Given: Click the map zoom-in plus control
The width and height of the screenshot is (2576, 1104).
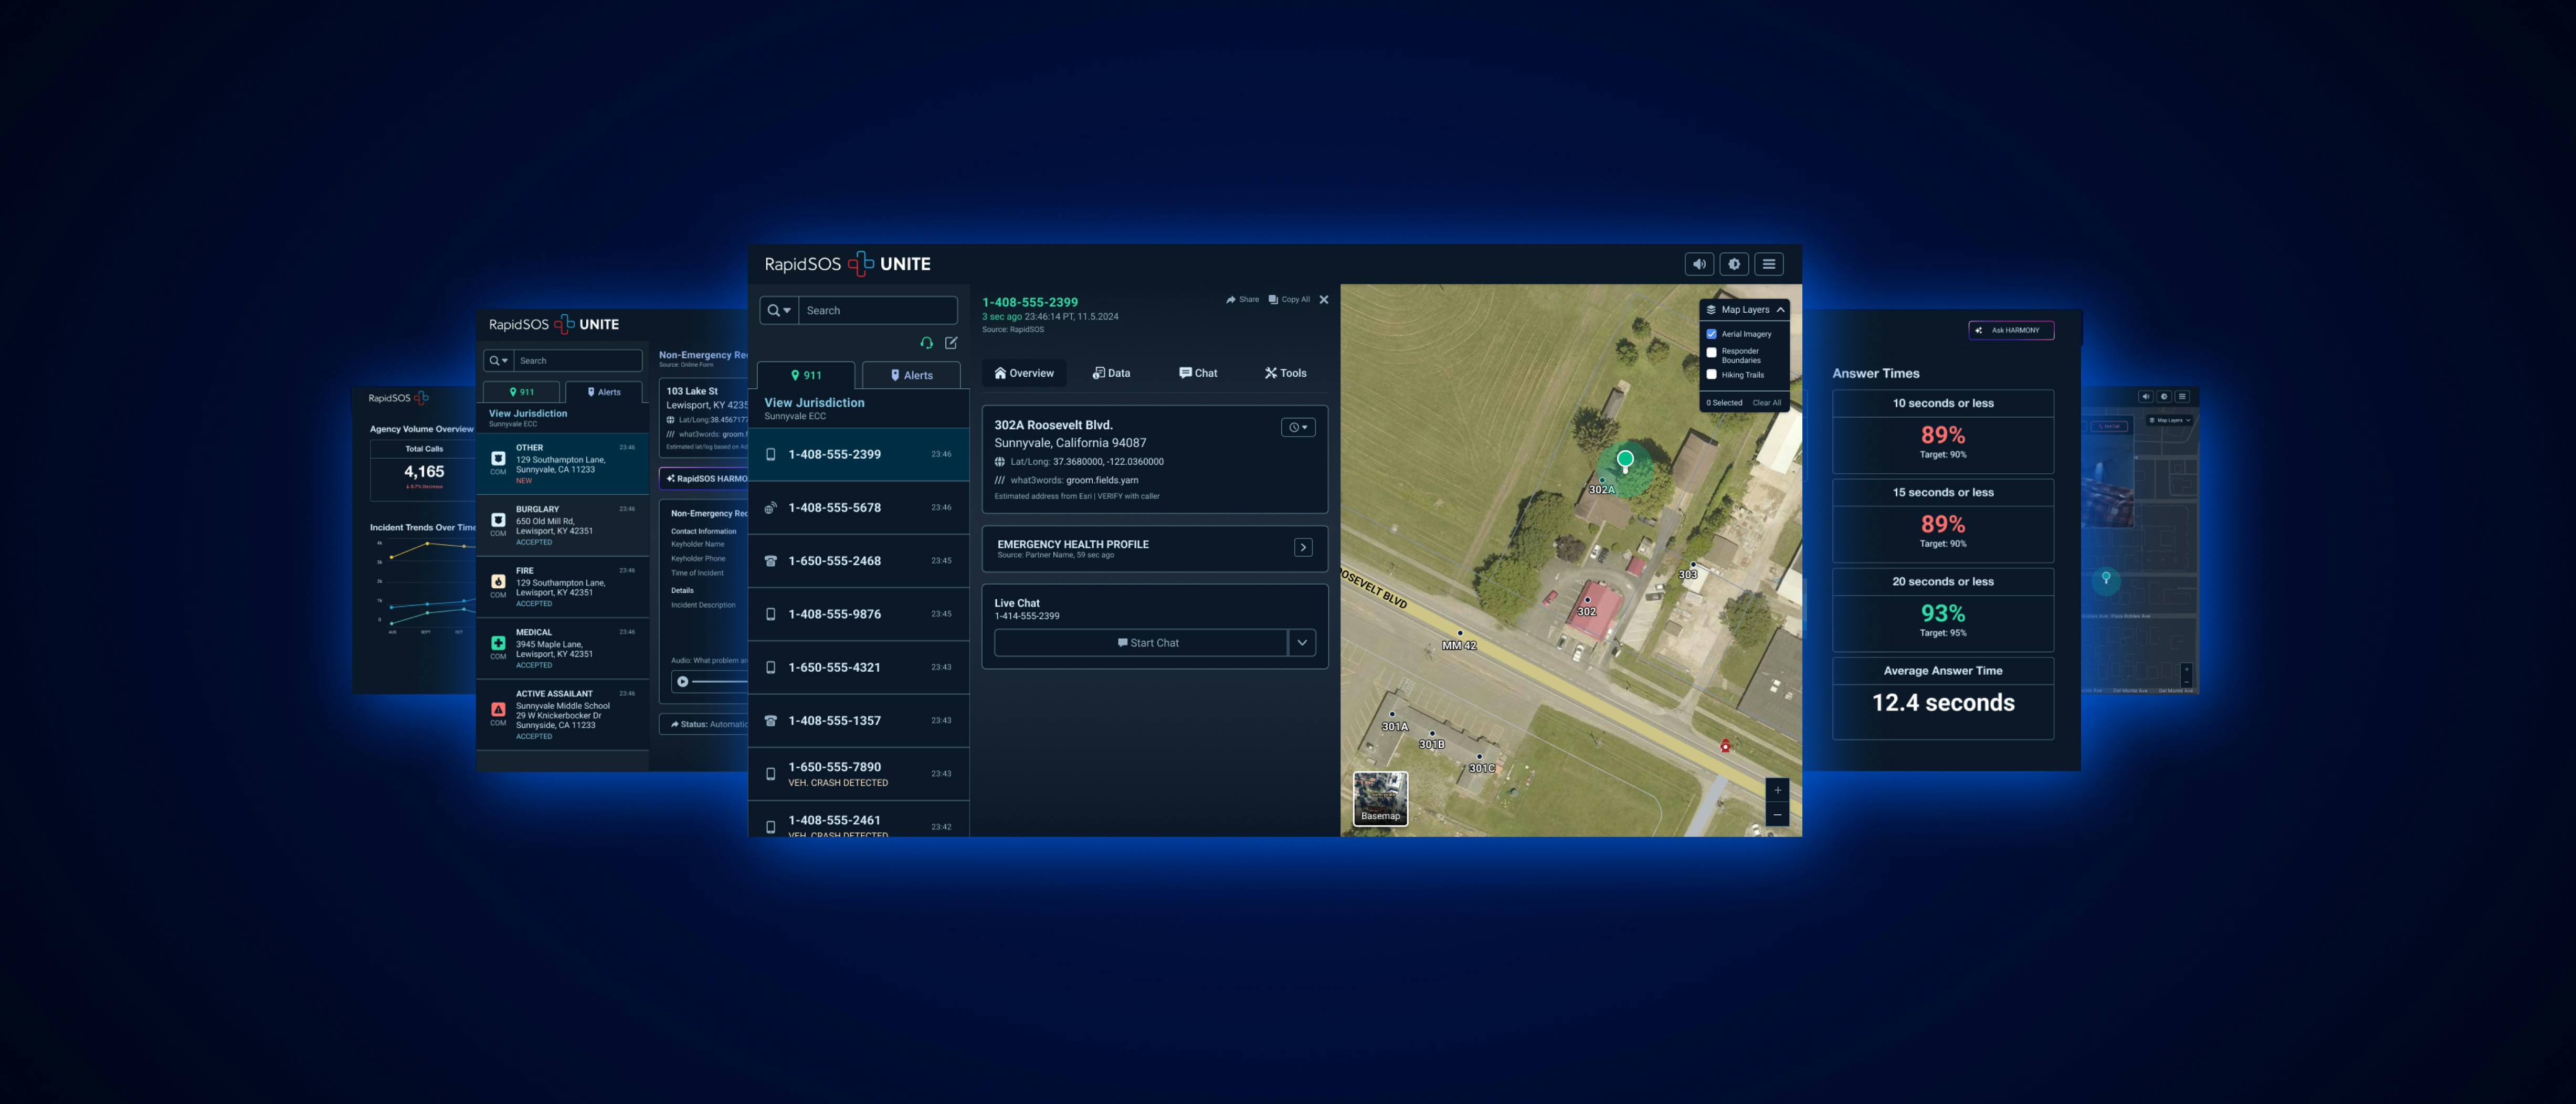Looking at the screenshot, I should point(1778,790).
